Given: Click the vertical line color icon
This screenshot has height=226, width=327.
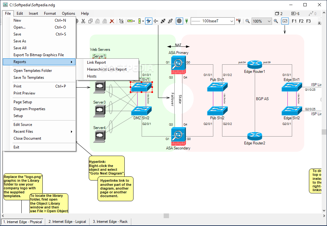Looking at the screenshot, I should [139, 21].
